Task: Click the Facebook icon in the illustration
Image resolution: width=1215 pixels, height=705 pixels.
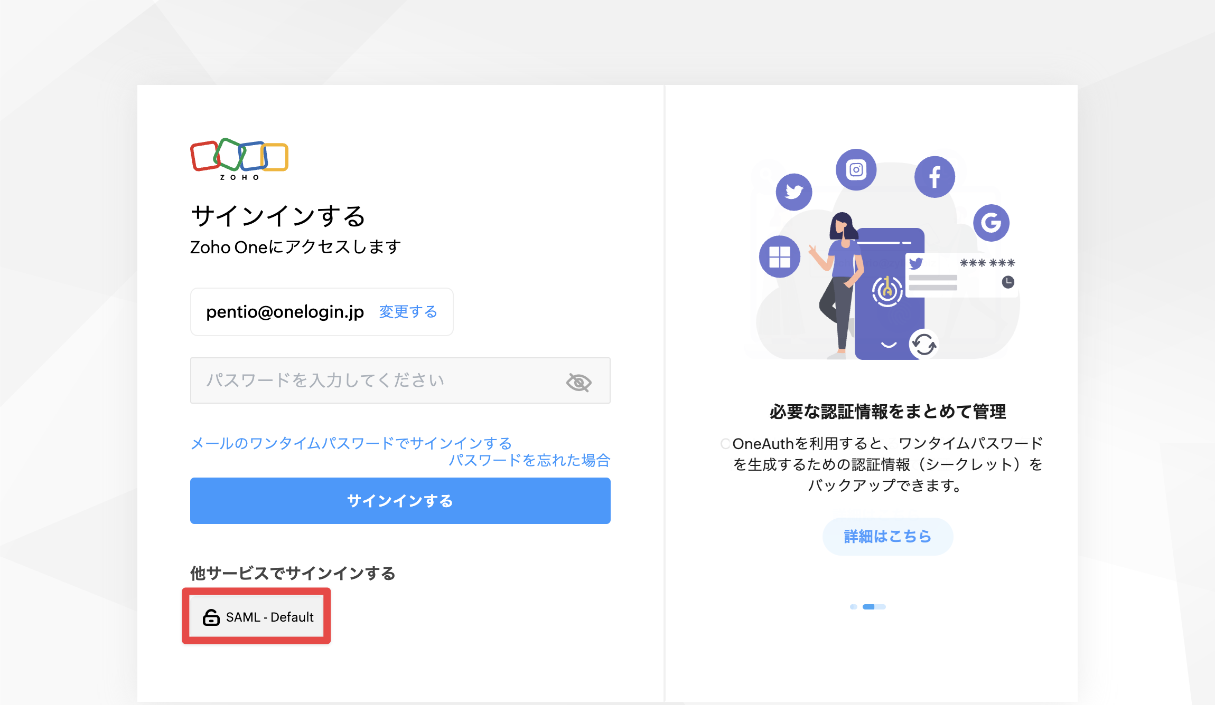Action: tap(934, 177)
